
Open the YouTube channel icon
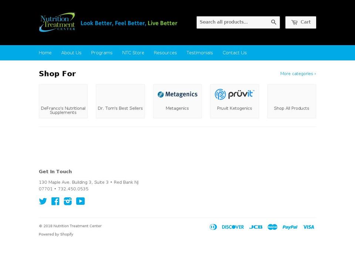[x=80, y=201]
